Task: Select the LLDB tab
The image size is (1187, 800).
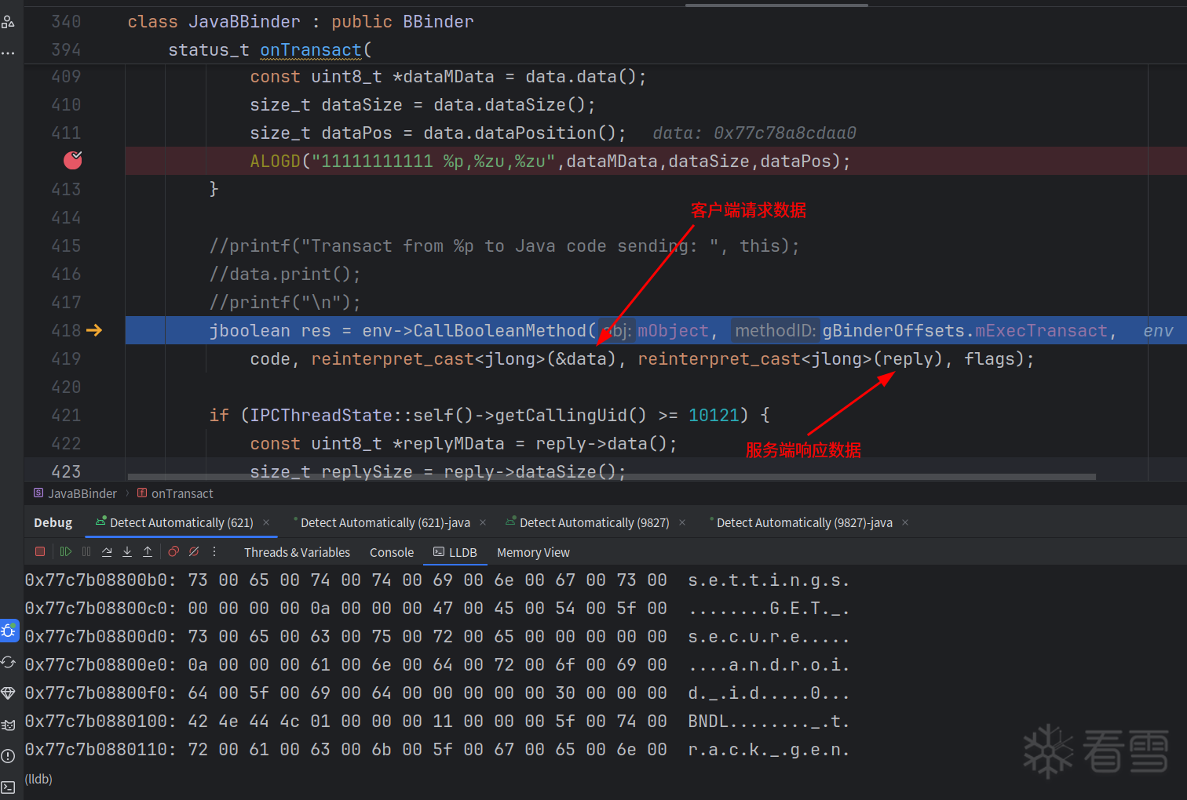Action: pyautogui.click(x=455, y=553)
